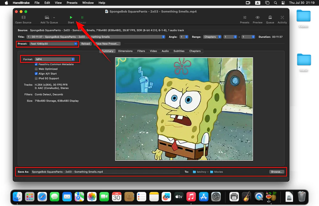Open the Preview window icon
This screenshot has height=206, width=319.
click(x=257, y=18)
